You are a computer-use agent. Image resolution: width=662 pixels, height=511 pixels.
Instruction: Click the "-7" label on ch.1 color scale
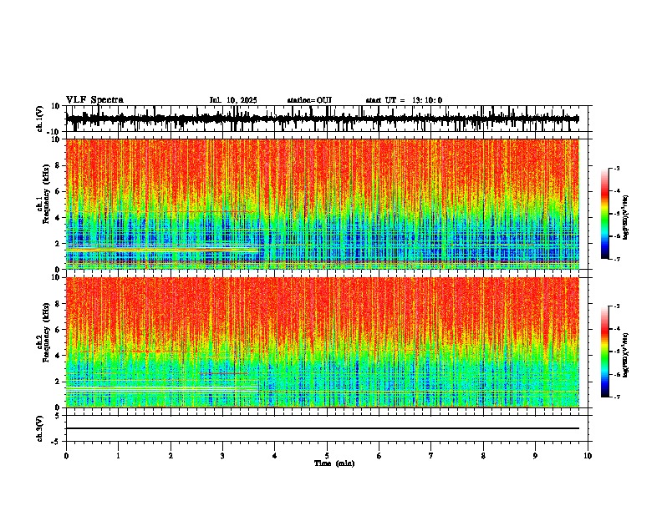[x=617, y=259]
